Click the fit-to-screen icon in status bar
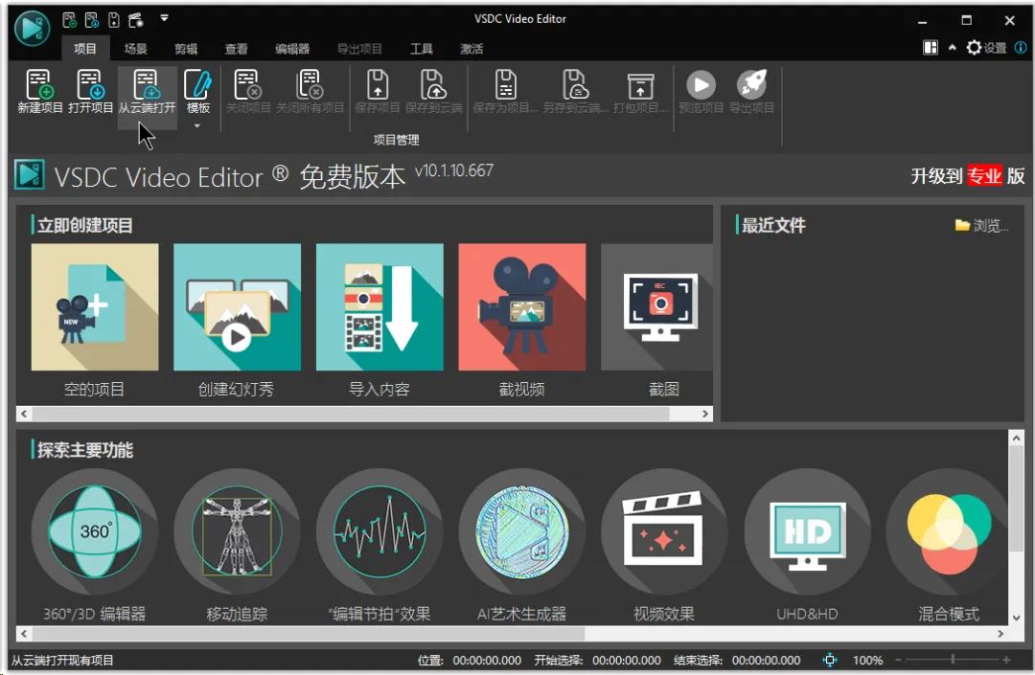The height and width of the screenshot is (675, 1035). 830,660
